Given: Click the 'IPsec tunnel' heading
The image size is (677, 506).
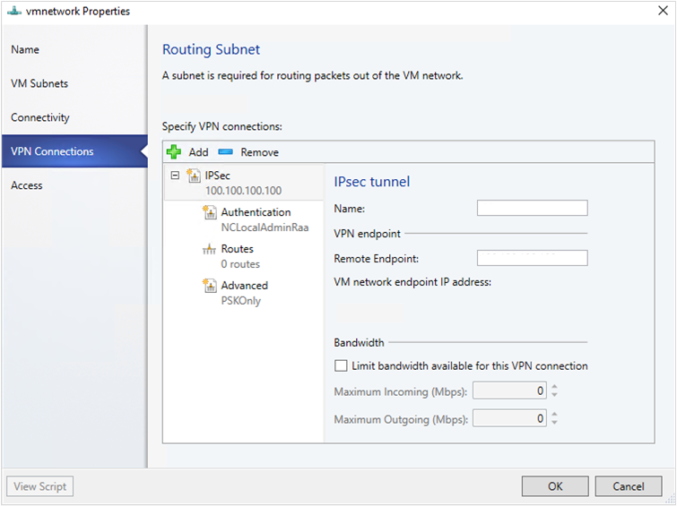Looking at the screenshot, I should pyautogui.click(x=372, y=182).
